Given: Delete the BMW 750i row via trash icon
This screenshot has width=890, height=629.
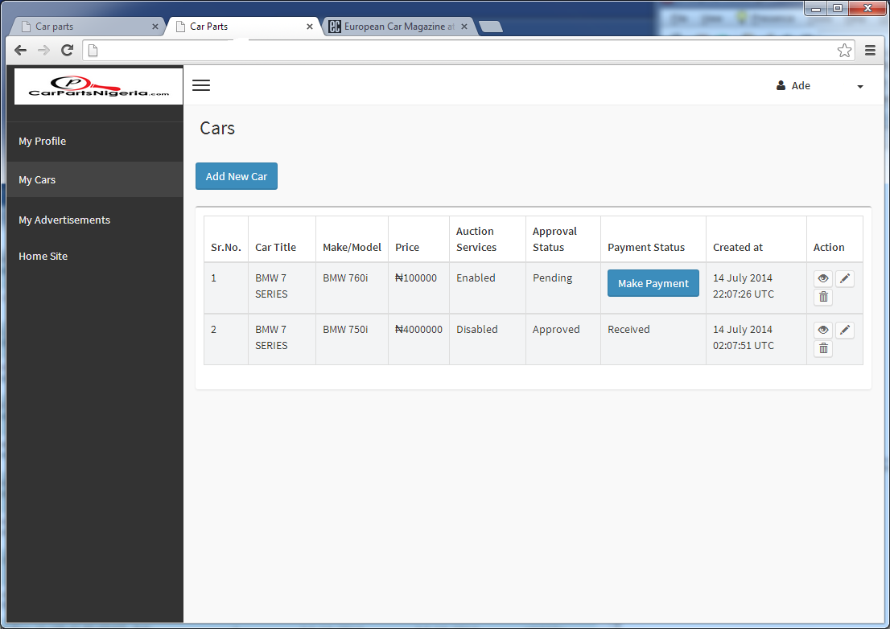Looking at the screenshot, I should [x=822, y=349].
